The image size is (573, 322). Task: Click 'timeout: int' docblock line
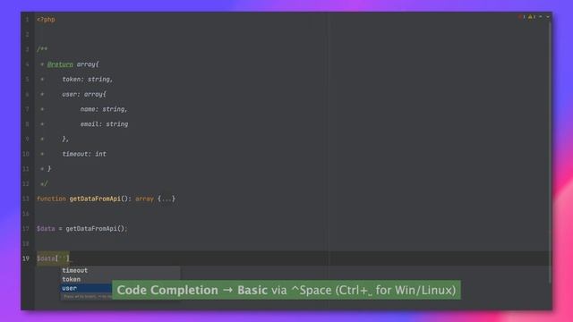(84, 154)
